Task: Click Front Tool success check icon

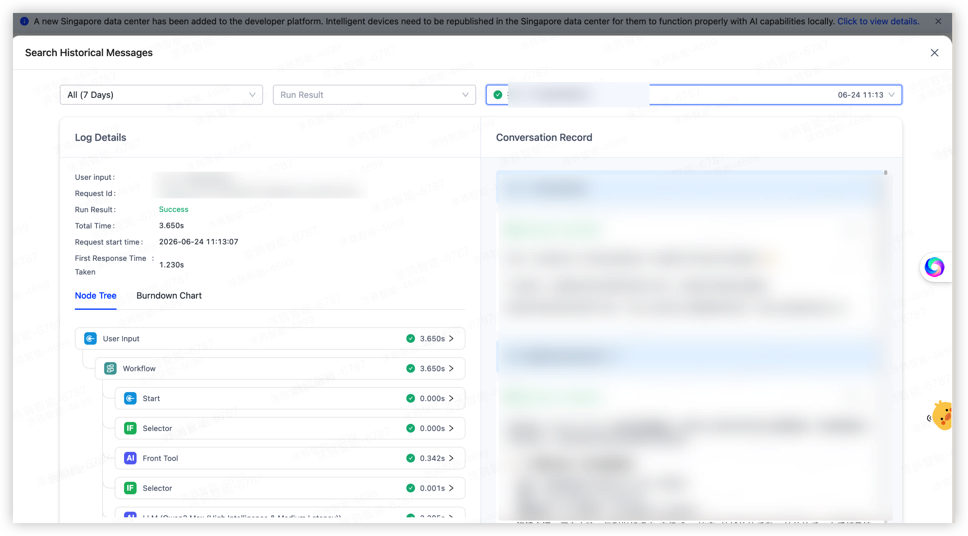Action: [x=410, y=458]
